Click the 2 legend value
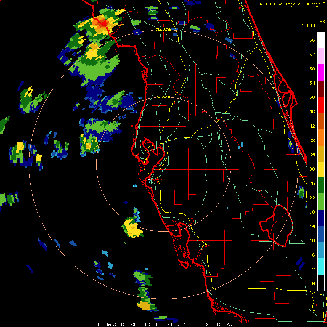 click(313, 270)
